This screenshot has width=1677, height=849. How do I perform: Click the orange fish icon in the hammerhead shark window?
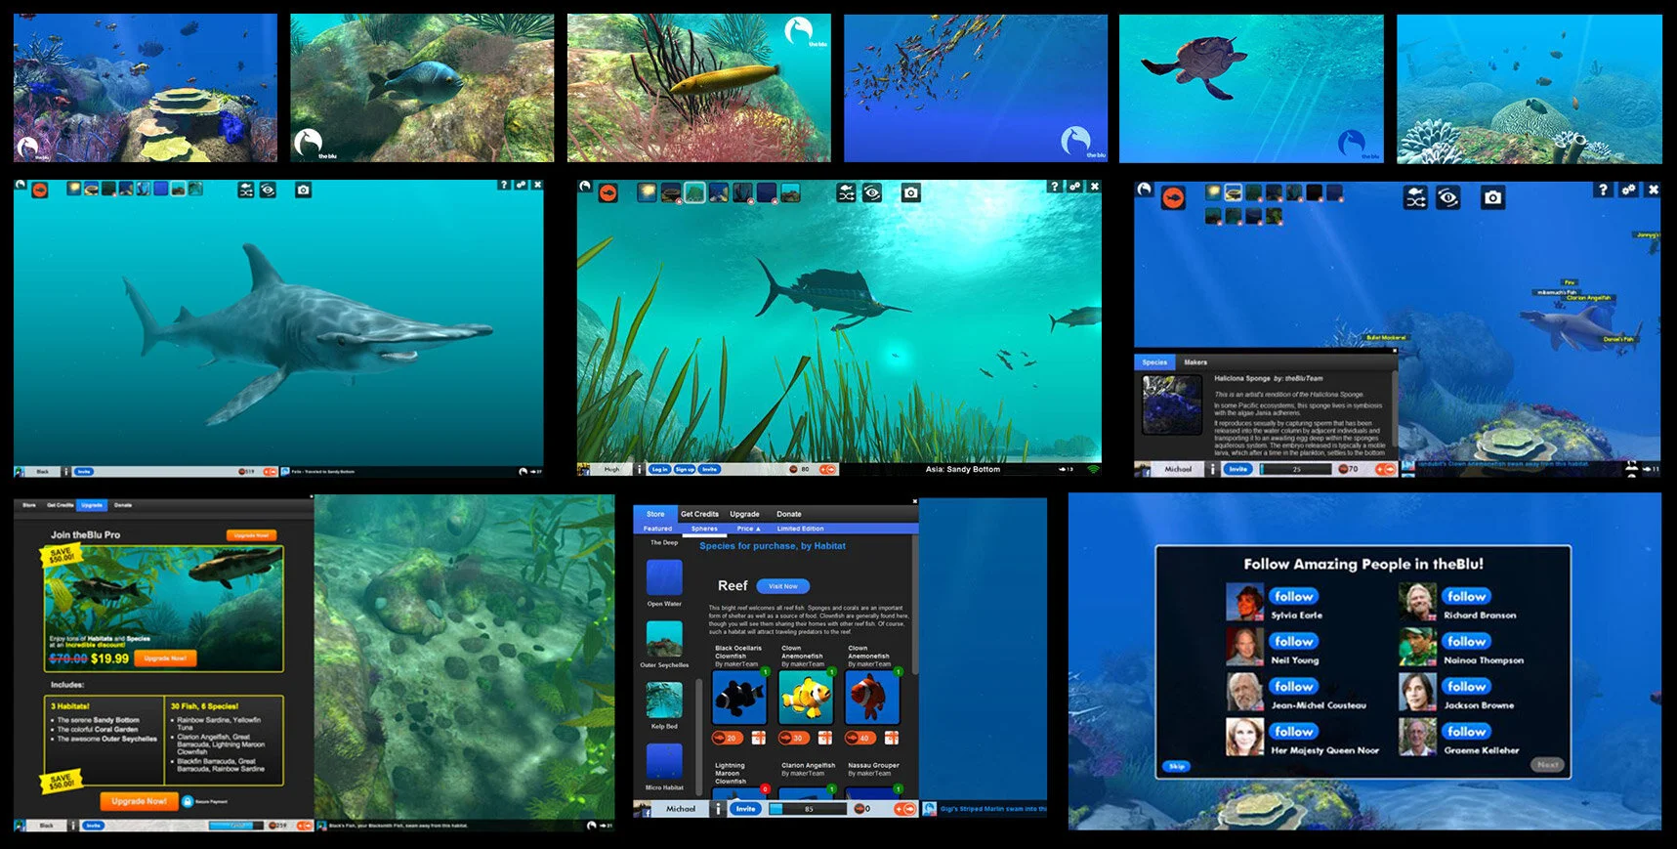point(41,190)
